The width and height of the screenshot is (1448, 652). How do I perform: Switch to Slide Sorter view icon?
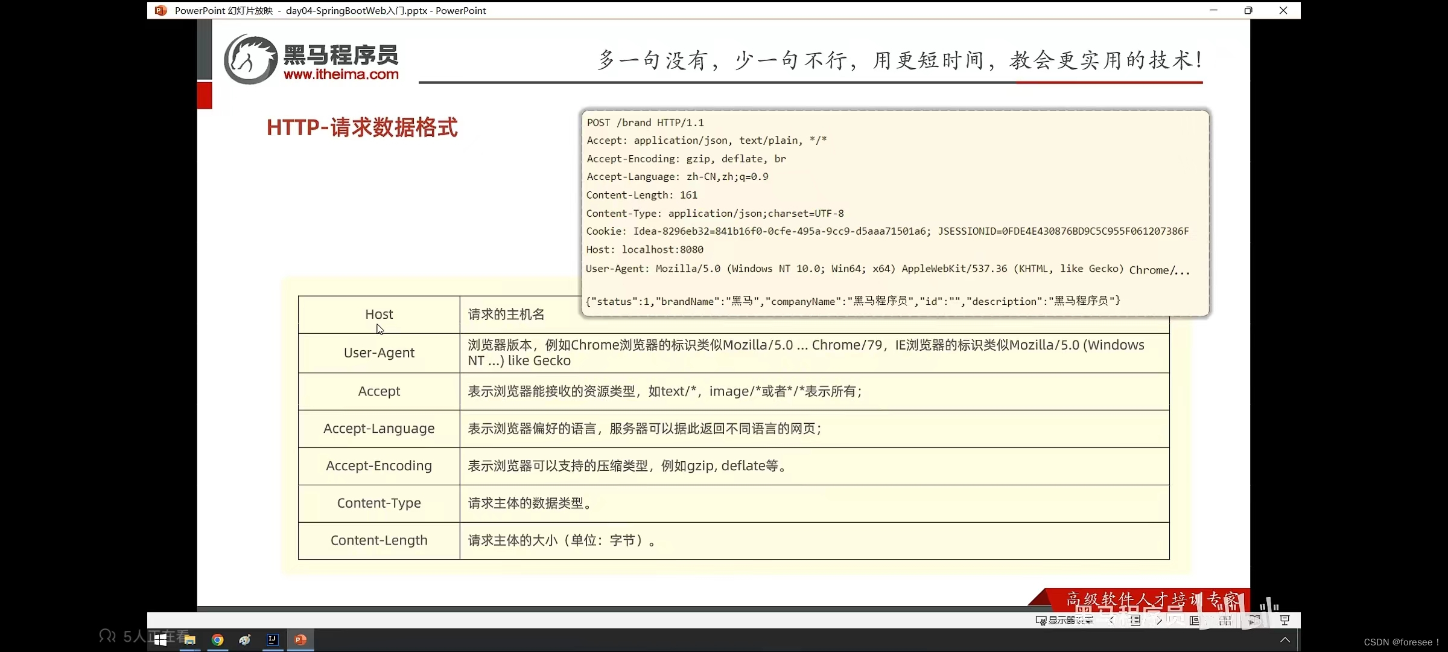[x=1225, y=620]
